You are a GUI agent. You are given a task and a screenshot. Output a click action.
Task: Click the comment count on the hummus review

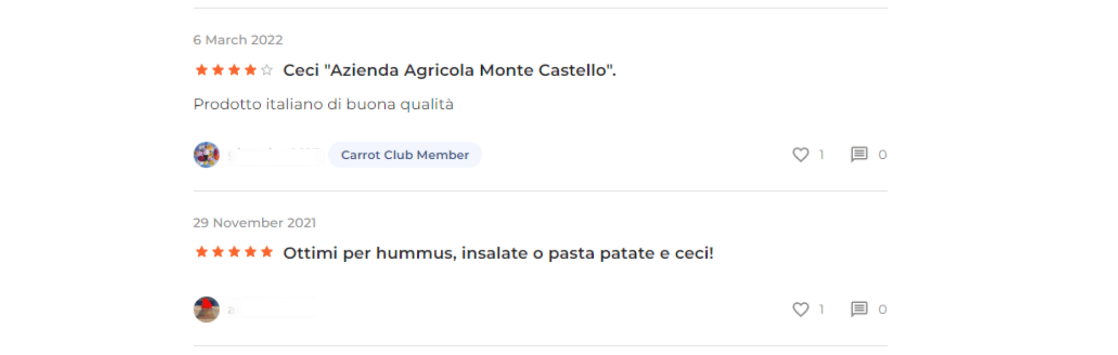(882, 309)
